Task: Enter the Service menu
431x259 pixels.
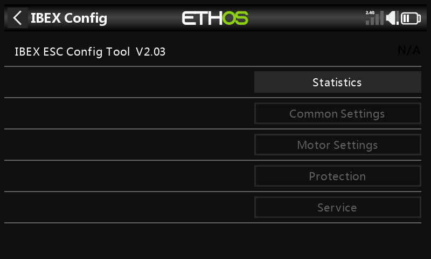Action: 337,208
